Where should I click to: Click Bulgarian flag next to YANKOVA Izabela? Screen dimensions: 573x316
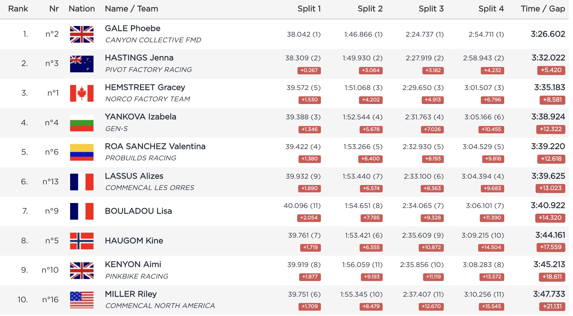click(x=81, y=123)
